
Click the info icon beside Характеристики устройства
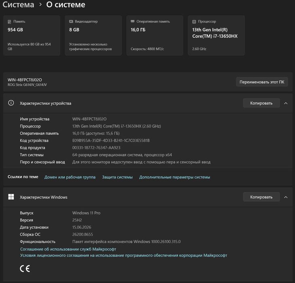[x=11, y=103]
